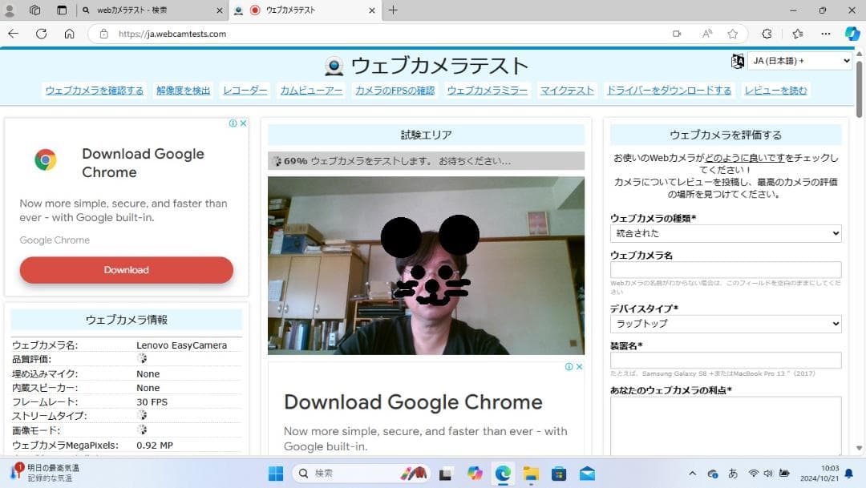Viewport: 866px width, 488px height.
Task: Click the back navigation arrow
Action: 14,34
